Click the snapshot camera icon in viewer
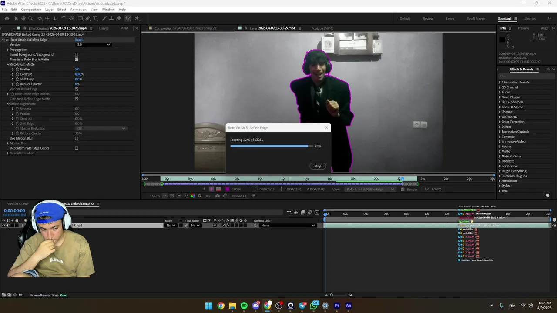 [218, 196]
